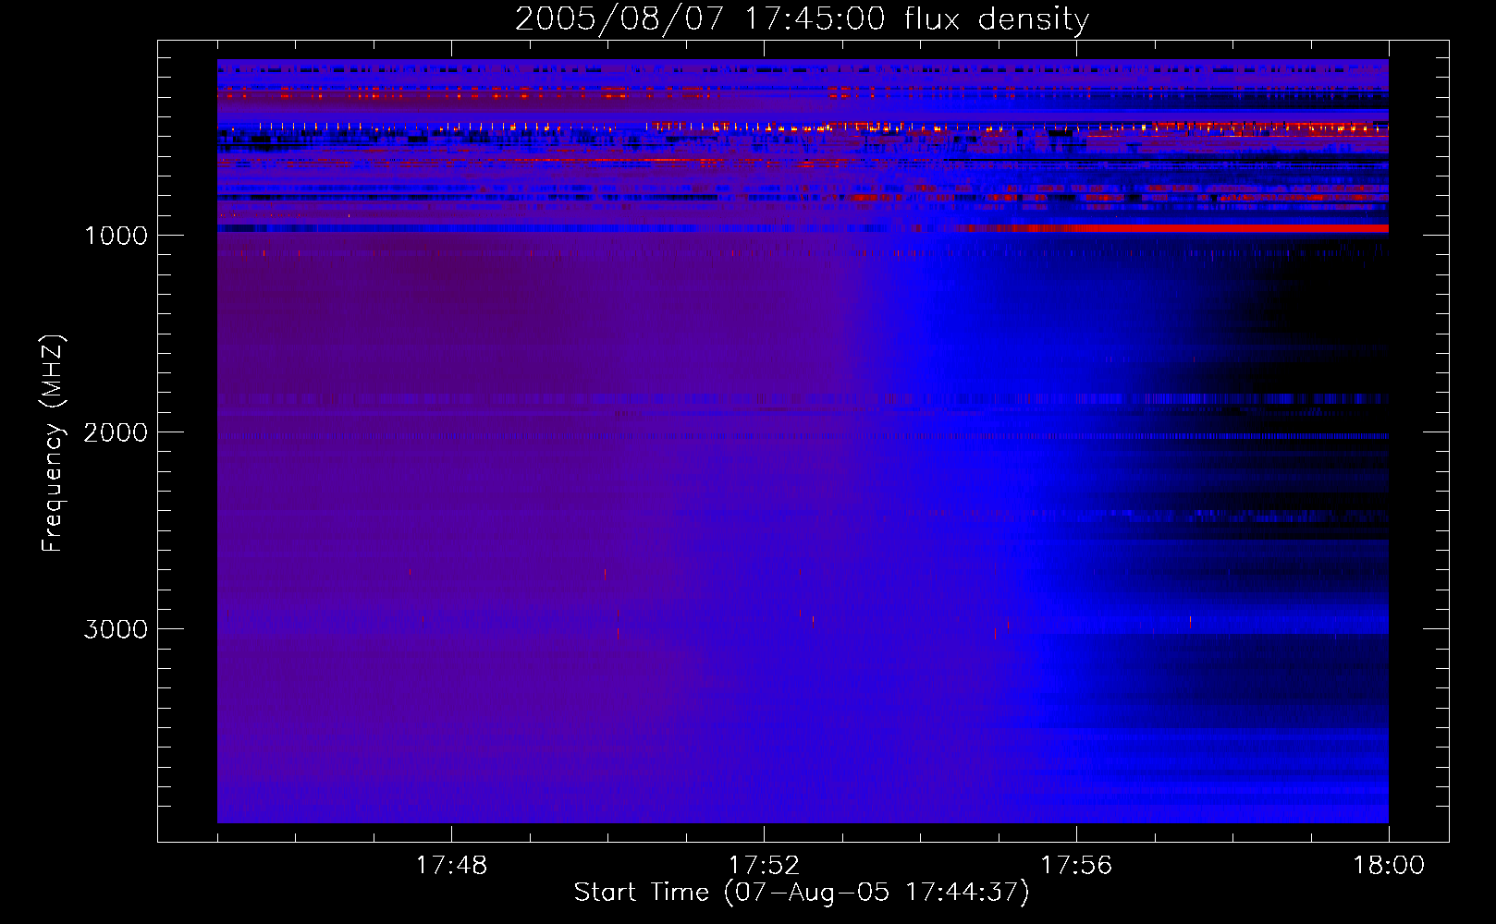The image size is (1496, 924).
Task: Click the 'Start Time (07-Aug-05 17:44:37)' label
Action: pyautogui.click(x=802, y=893)
